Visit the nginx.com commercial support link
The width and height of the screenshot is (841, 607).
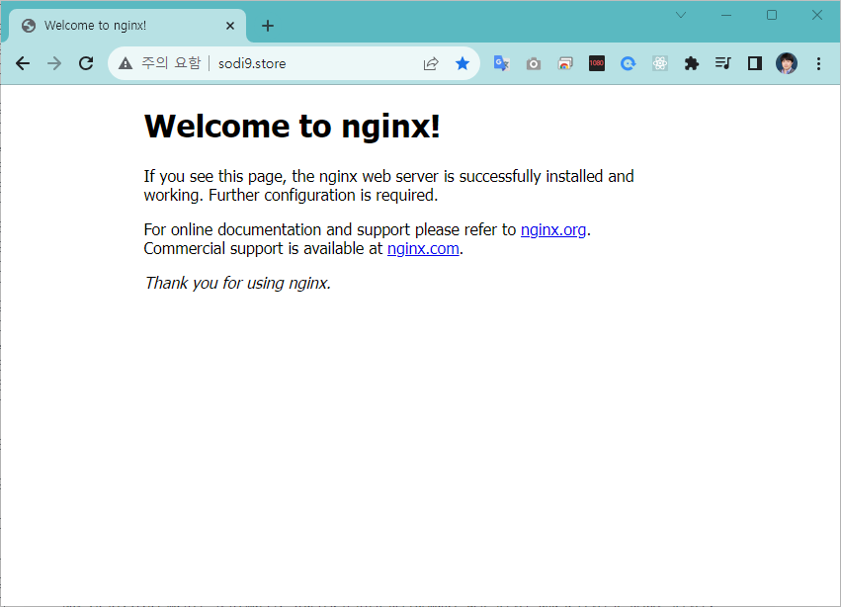(423, 248)
